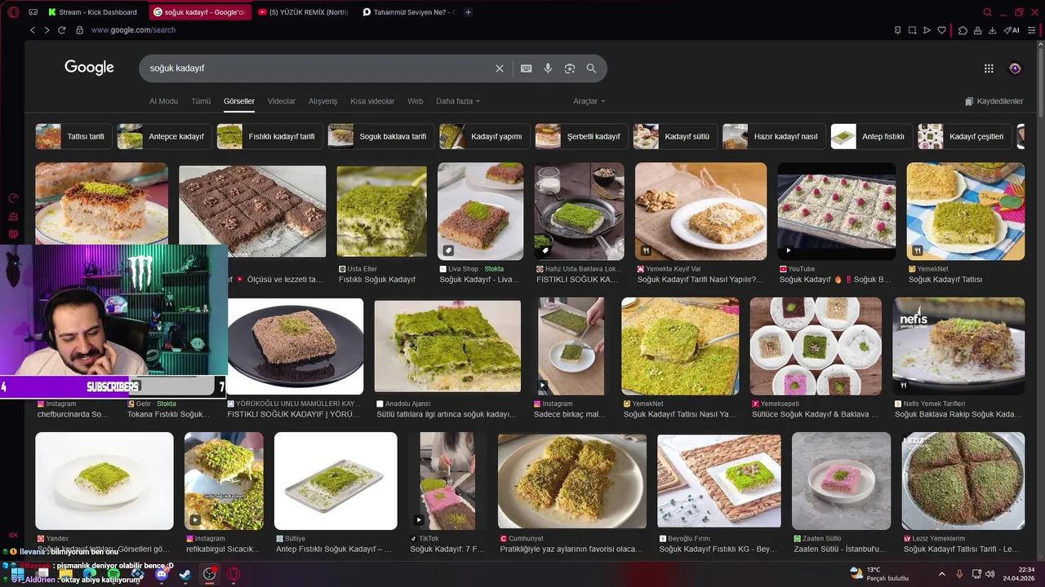Click the browser forward arrow

coord(47,30)
